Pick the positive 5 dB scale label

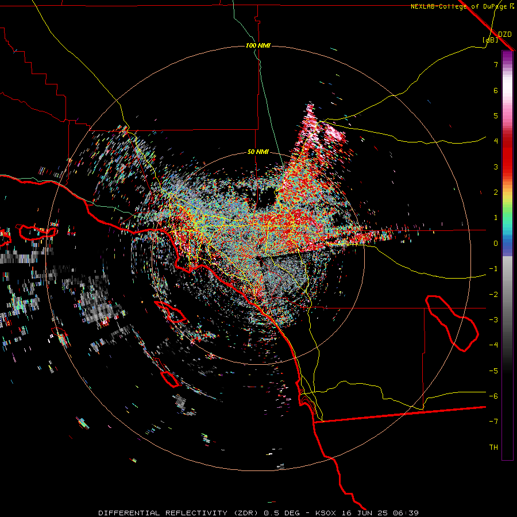(496, 115)
